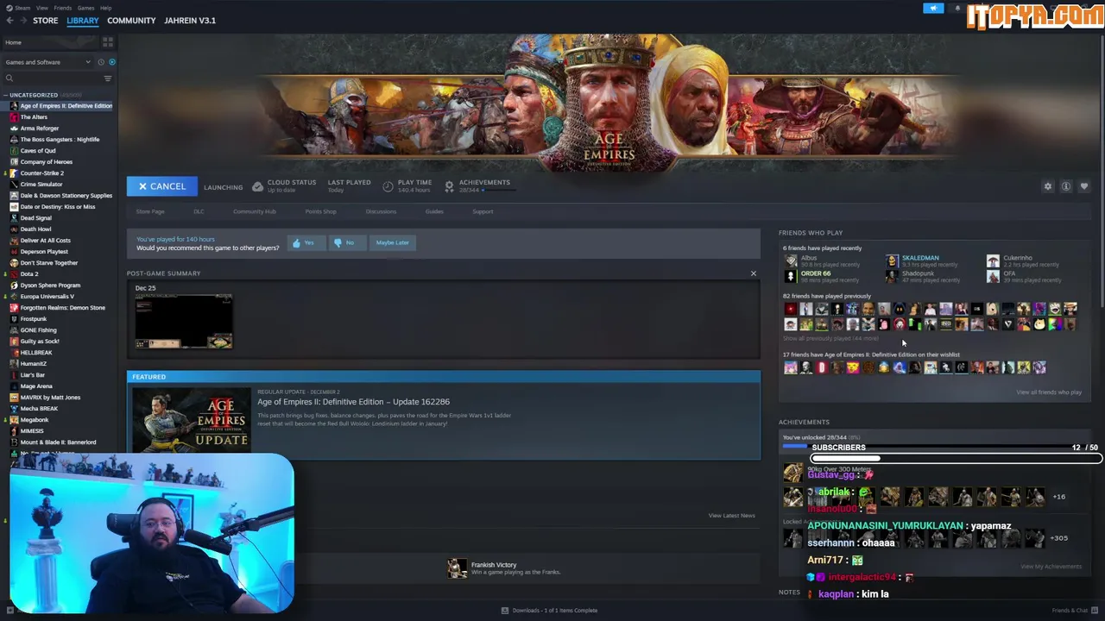Open the Dec 25 post-game screenshot thumbnail
Screen dimensions: 1105x621
click(183, 321)
